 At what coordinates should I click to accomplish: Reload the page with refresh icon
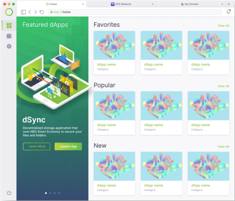42,12
